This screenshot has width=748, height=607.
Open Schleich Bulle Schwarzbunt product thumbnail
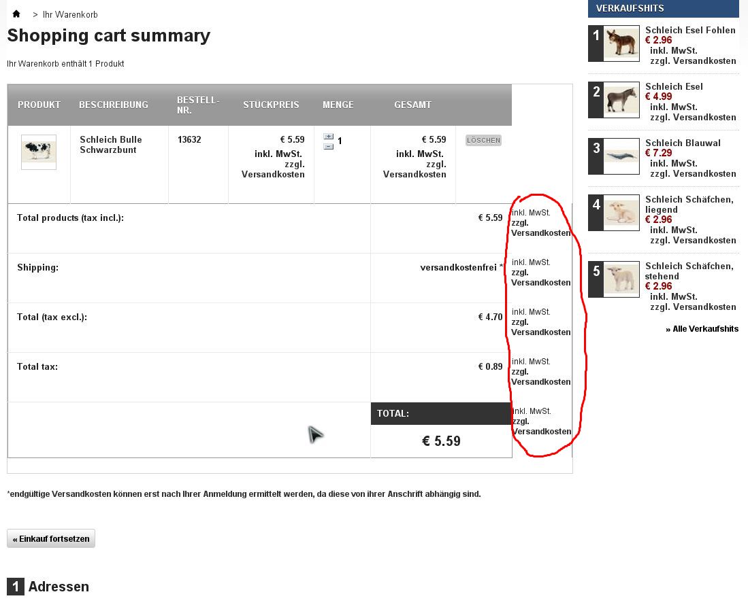tap(39, 152)
